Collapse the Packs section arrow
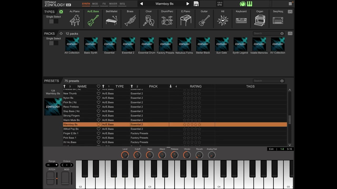The width and height of the screenshot is (337, 189). point(290,34)
